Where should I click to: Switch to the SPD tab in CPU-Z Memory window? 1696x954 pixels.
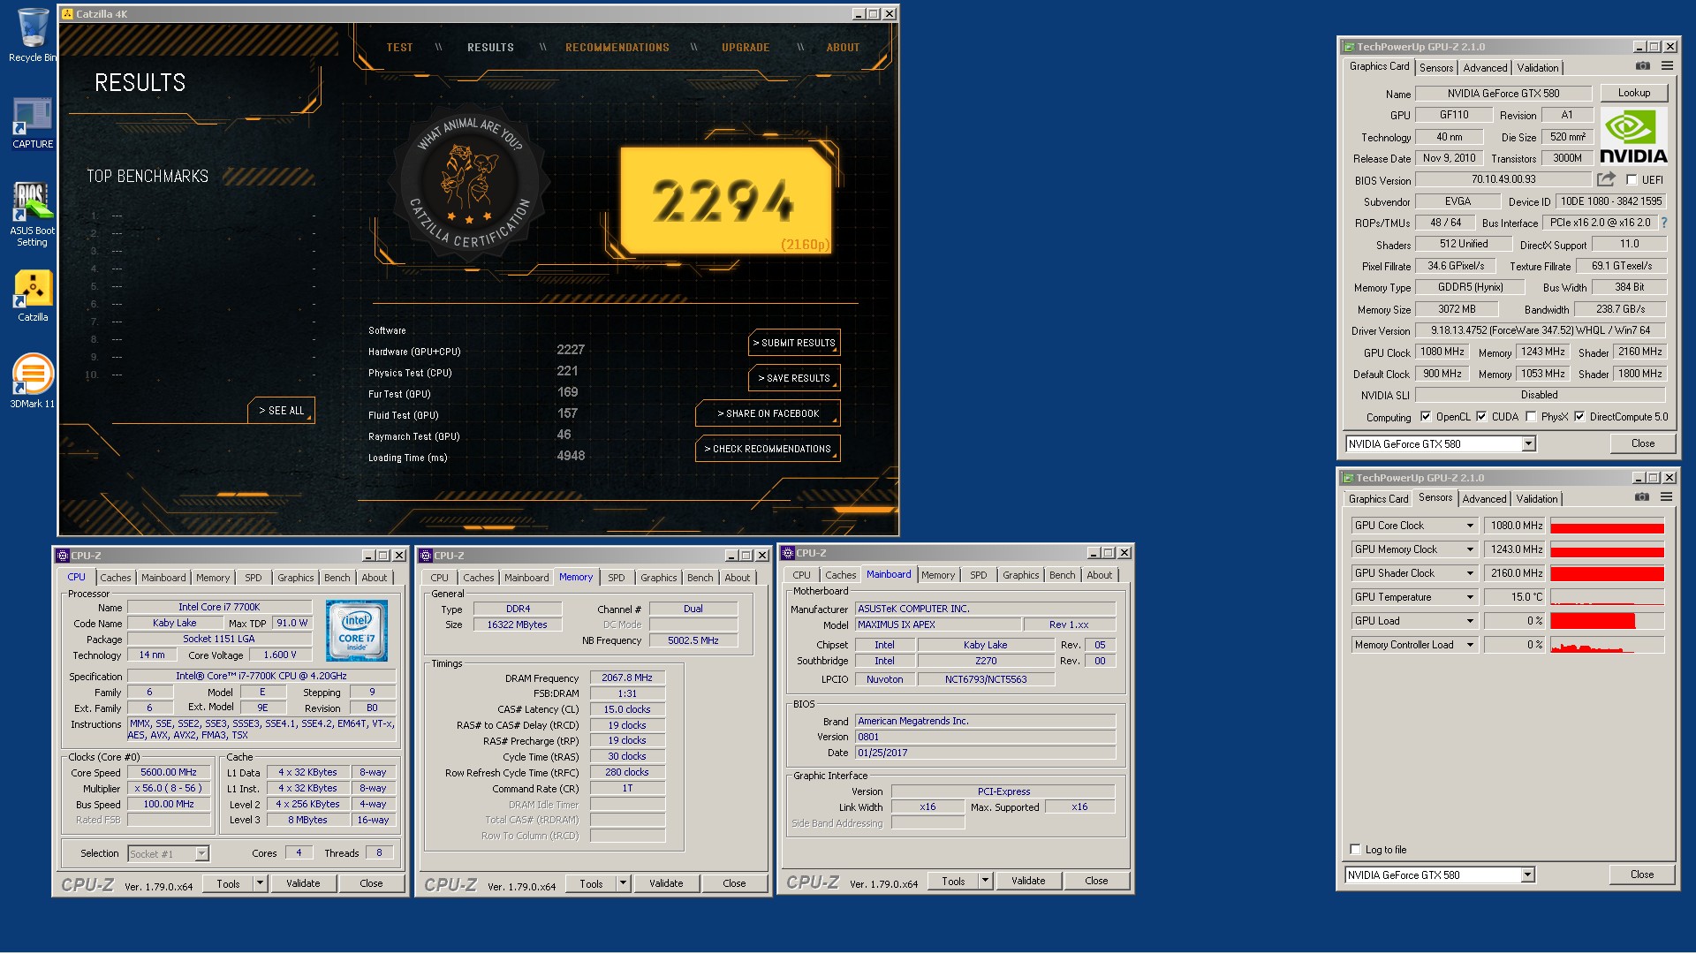click(616, 578)
